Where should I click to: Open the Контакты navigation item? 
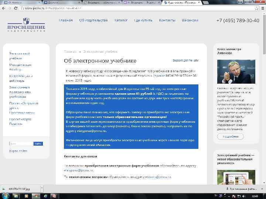click(167, 20)
